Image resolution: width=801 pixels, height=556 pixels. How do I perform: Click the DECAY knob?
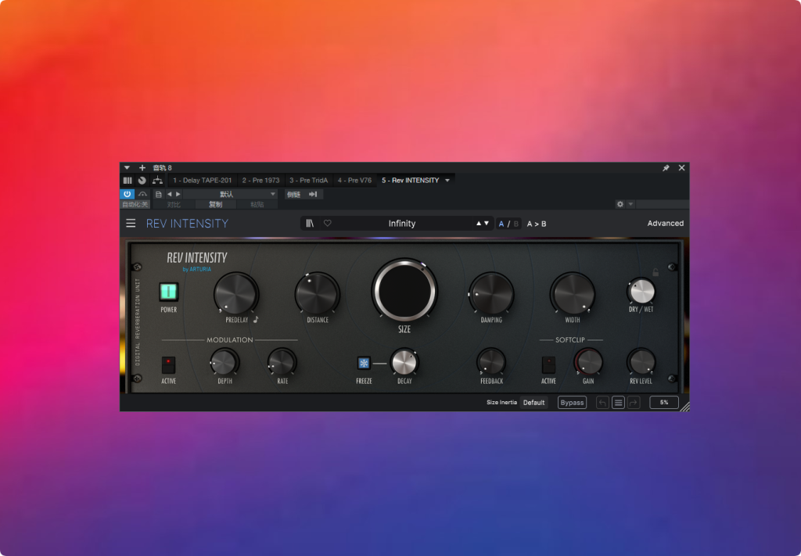[404, 363]
